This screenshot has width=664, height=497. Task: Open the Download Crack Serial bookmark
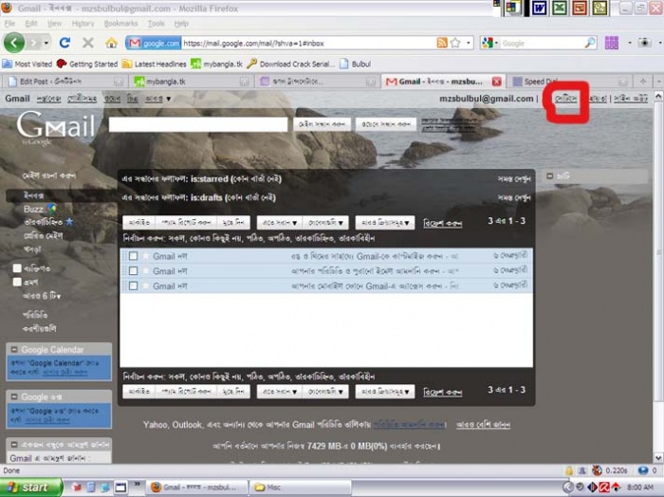290,64
